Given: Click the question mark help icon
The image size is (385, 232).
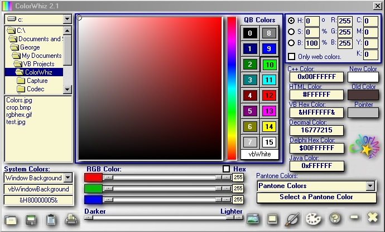Looking at the screenshot, I should click(x=335, y=218).
